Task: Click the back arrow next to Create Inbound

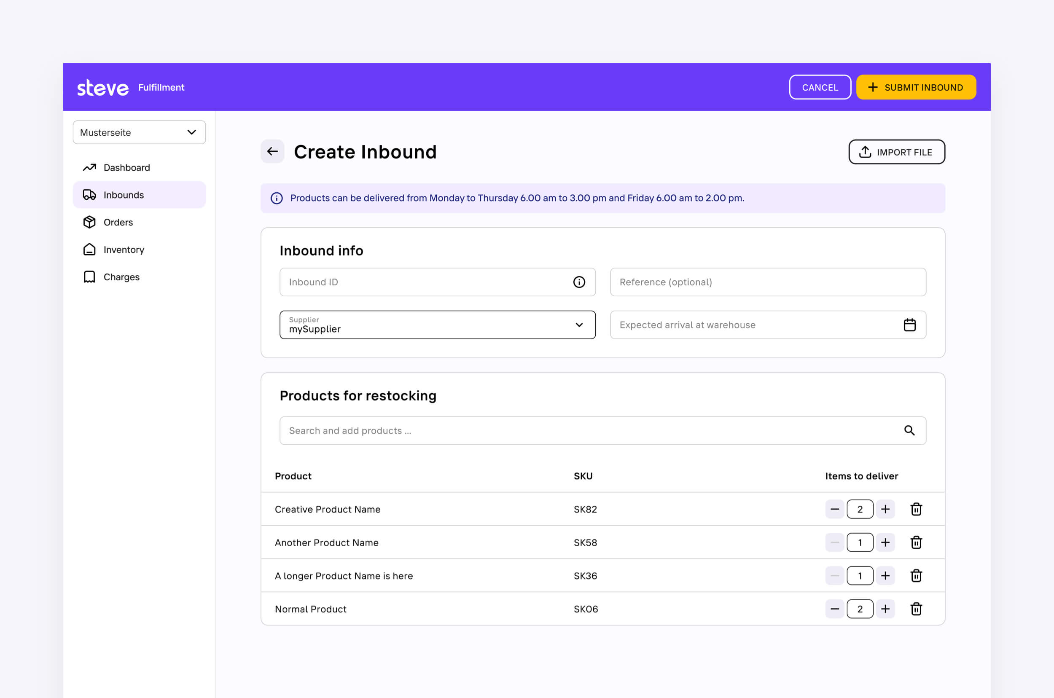Action: (x=272, y=151)
